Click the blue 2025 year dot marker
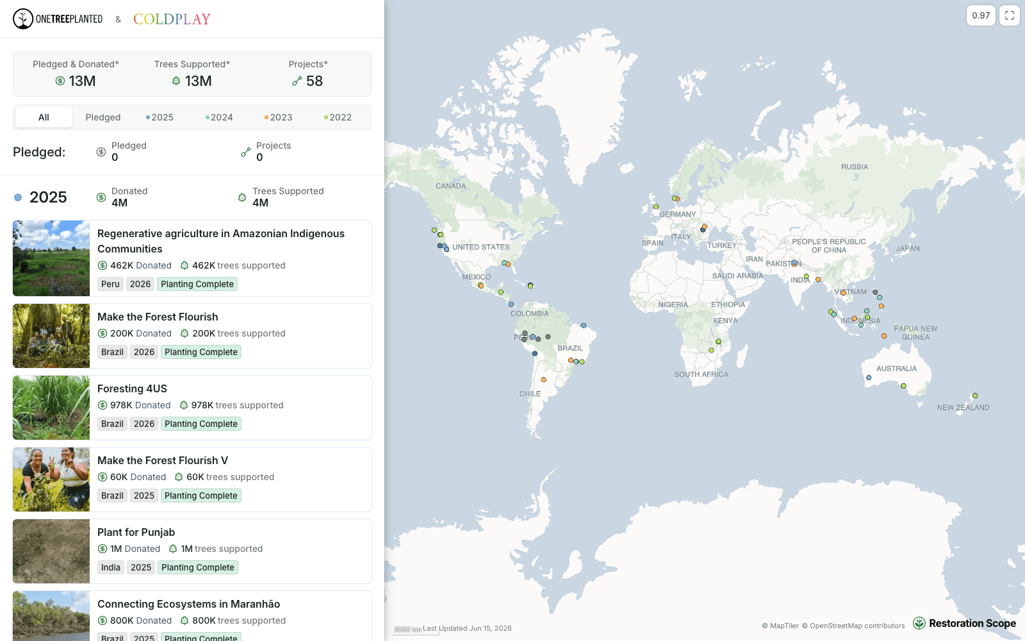Screen dimensions: 1025x641 click(x=18, y=197)
